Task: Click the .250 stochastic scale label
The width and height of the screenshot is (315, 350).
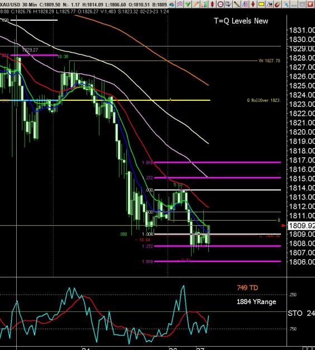Action: [x=293, y=295]
